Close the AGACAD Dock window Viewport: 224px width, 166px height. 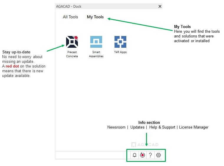point(160,6)
